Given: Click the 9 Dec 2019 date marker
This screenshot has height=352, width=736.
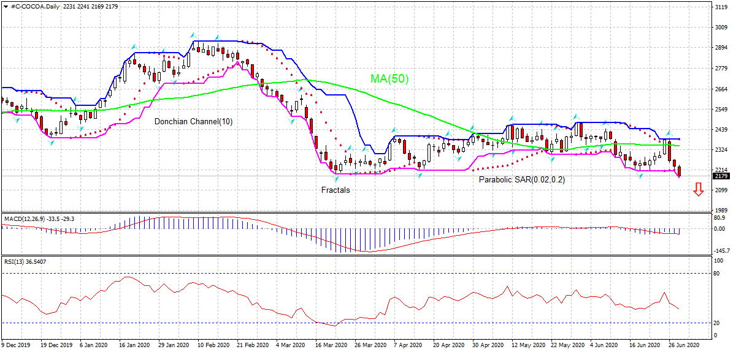Looking at the screenshot, I should [15, 345].
